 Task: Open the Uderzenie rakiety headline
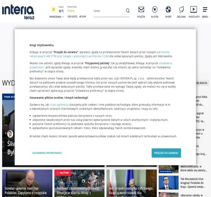point(192,195)
